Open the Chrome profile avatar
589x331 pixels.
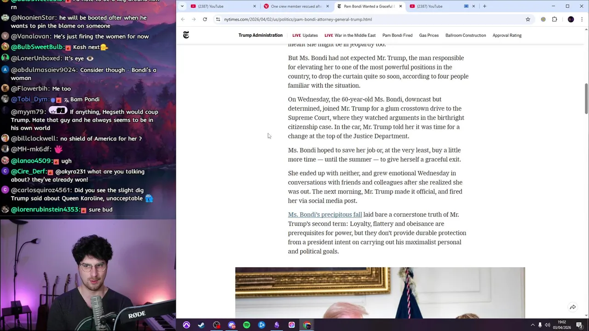coord(571,19)
